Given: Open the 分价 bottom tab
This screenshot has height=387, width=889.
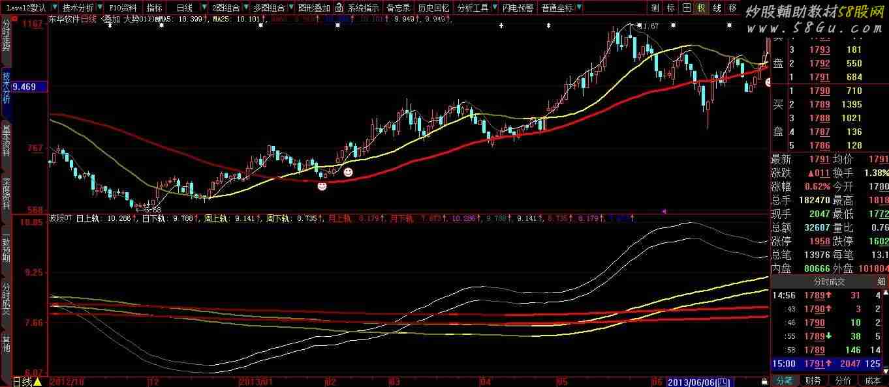Looking at the screenshot, I should [x=843, y=380].
